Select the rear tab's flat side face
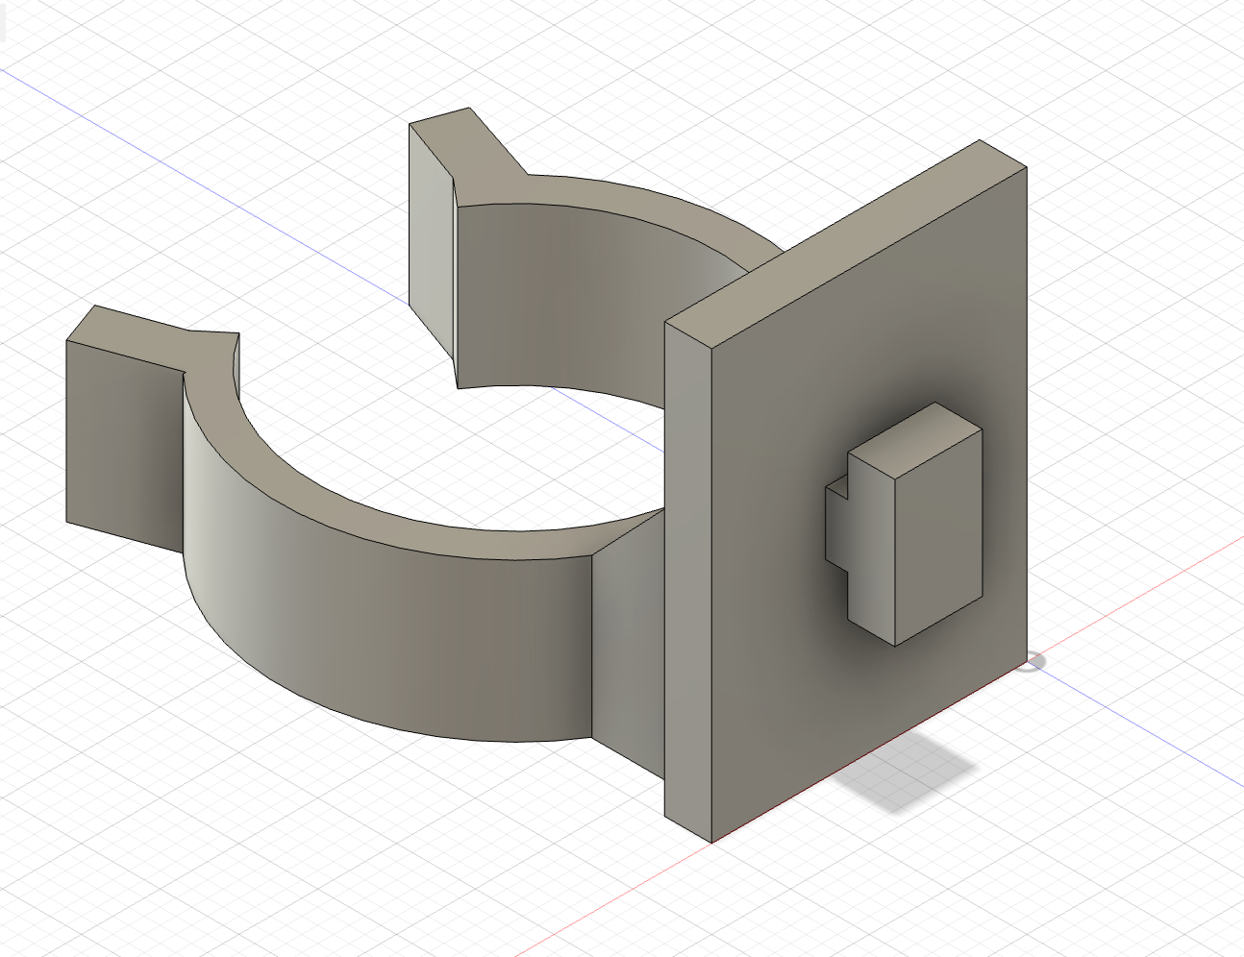1244x957 pixels. click(431, 240)
